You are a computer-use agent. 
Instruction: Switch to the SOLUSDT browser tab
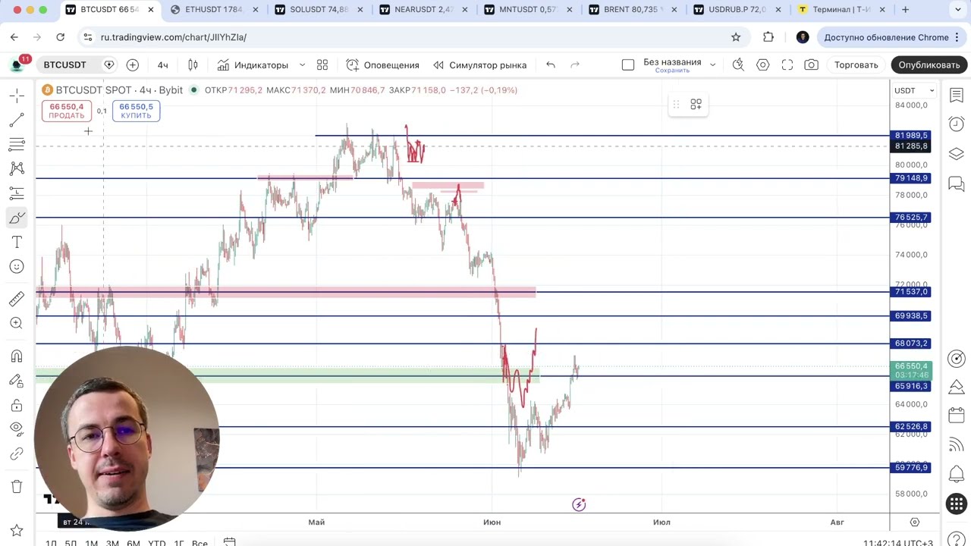(319, 10)
